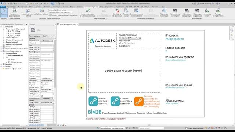Click Изменить button next to Переопределения
The width and height of the screenshot is (235, 132).
[x=46, y=41]
